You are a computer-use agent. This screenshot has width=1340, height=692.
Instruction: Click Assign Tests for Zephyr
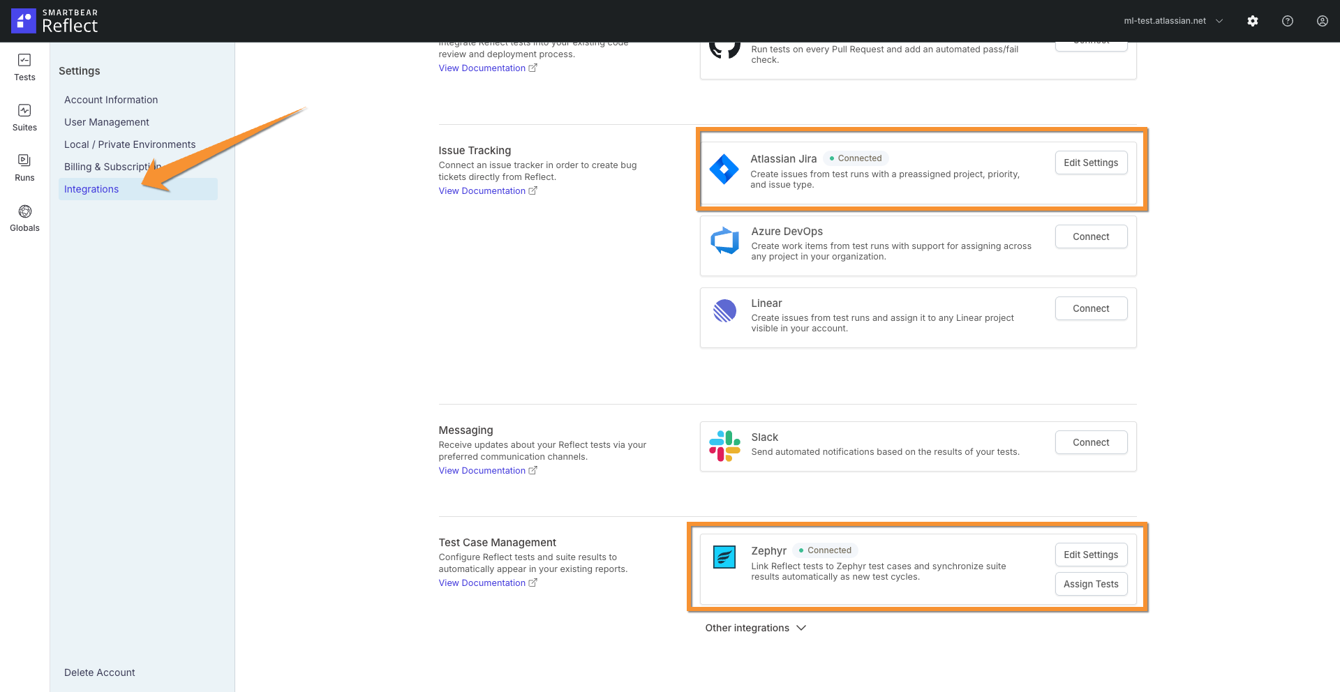pyautogui.click(x=1091, y=584)
